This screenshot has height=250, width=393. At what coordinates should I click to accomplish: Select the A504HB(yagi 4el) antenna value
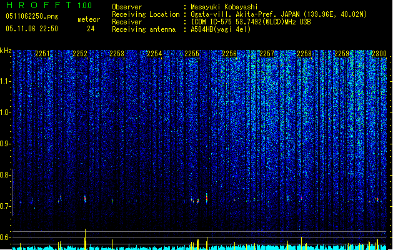(221, 29)
